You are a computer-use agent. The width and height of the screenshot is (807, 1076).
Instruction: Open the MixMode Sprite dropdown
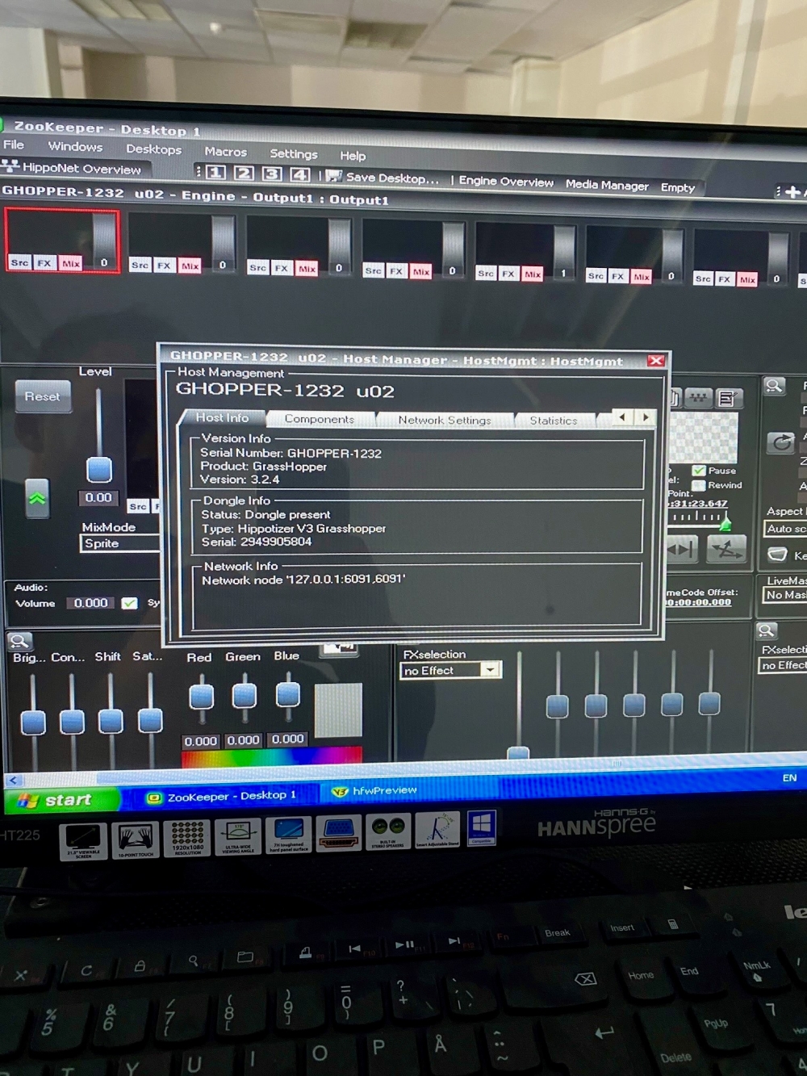click(121, 543)
